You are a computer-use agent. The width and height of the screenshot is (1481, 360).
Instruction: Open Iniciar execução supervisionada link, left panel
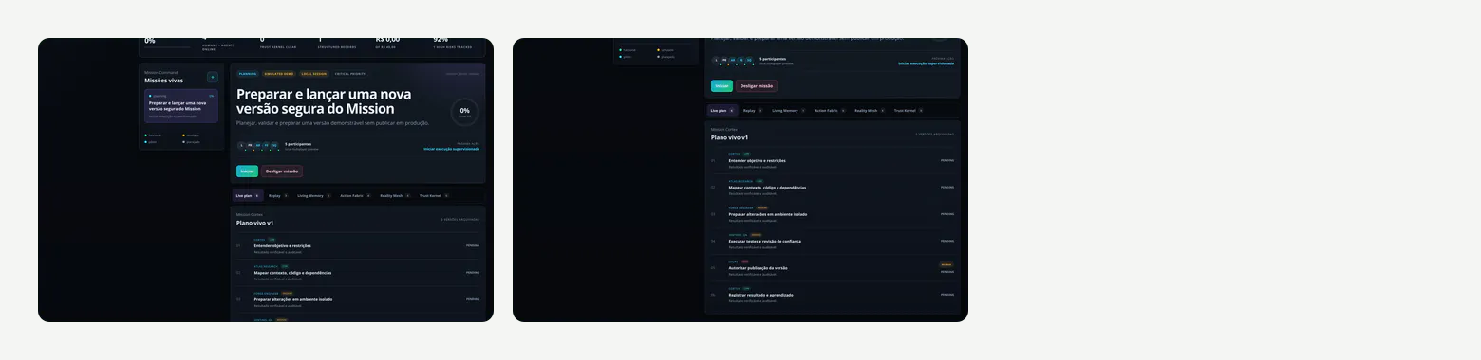[x=451, y=149]
